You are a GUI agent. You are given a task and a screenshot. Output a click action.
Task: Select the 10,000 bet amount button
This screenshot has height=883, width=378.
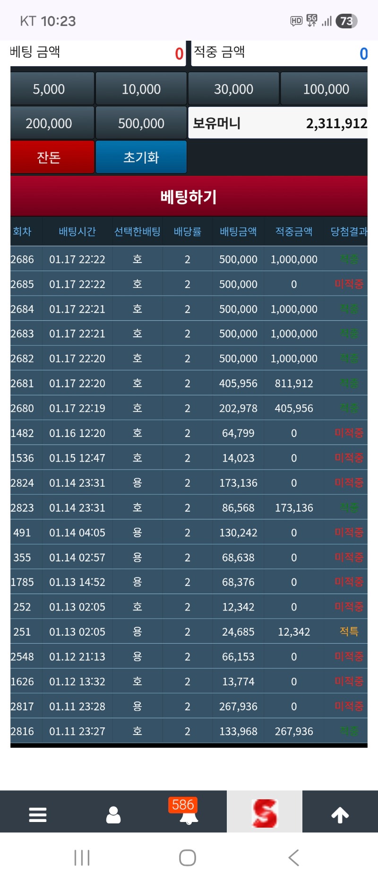point(141,89)
